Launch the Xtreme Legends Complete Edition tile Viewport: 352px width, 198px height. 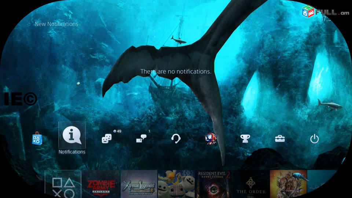coord(139,184)
